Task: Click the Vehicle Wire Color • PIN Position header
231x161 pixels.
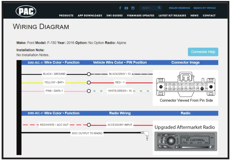Action: (120, 63)
